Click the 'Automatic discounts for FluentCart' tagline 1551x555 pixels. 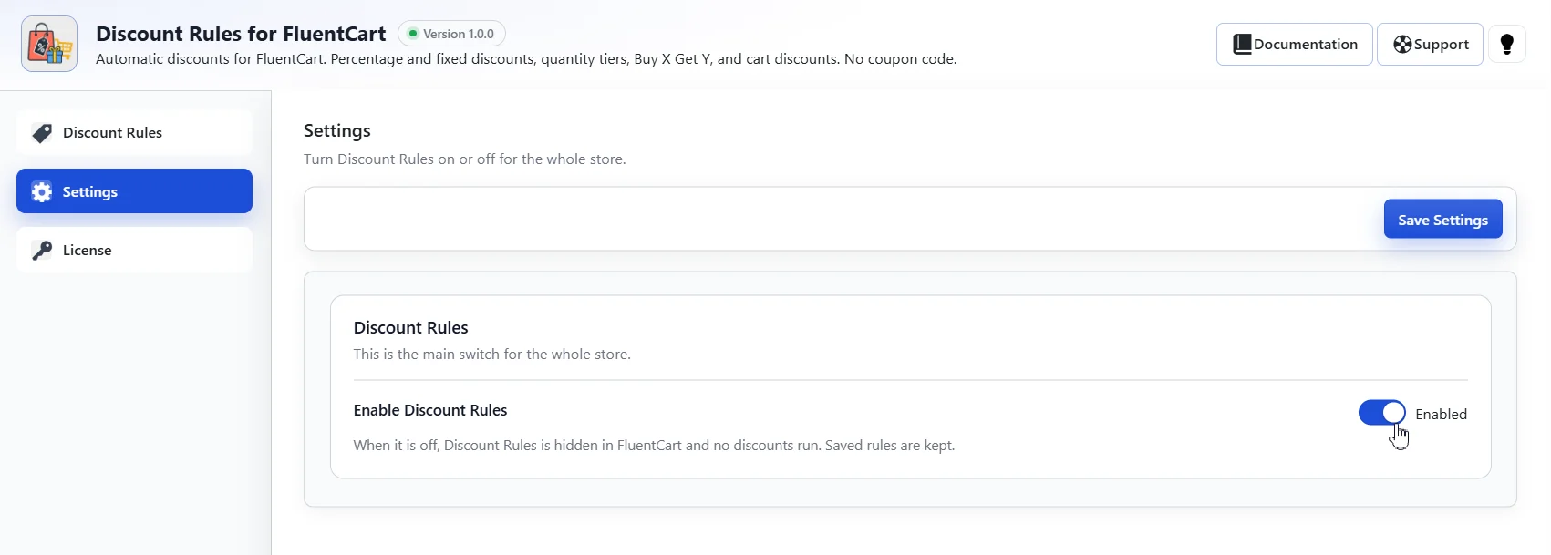coord(526,59)
